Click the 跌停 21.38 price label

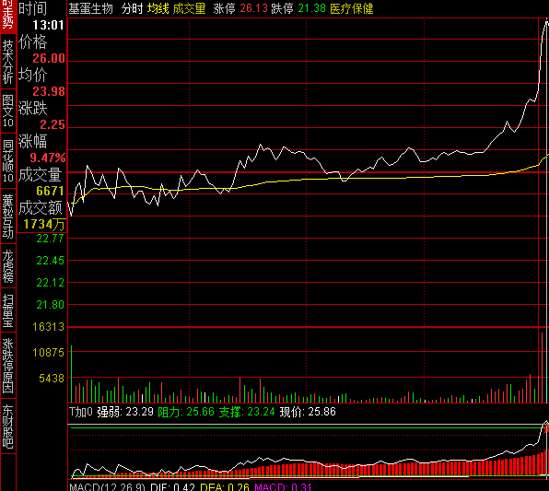click(x=298, y=8)
